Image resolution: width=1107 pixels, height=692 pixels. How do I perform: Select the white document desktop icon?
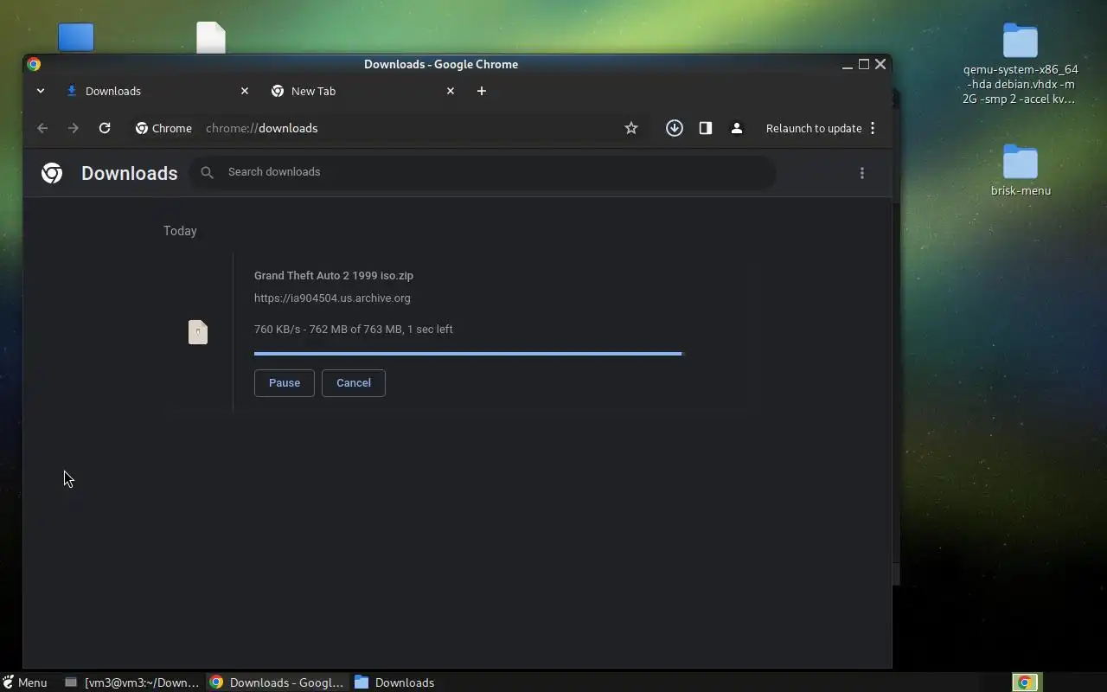coord(211,37)
